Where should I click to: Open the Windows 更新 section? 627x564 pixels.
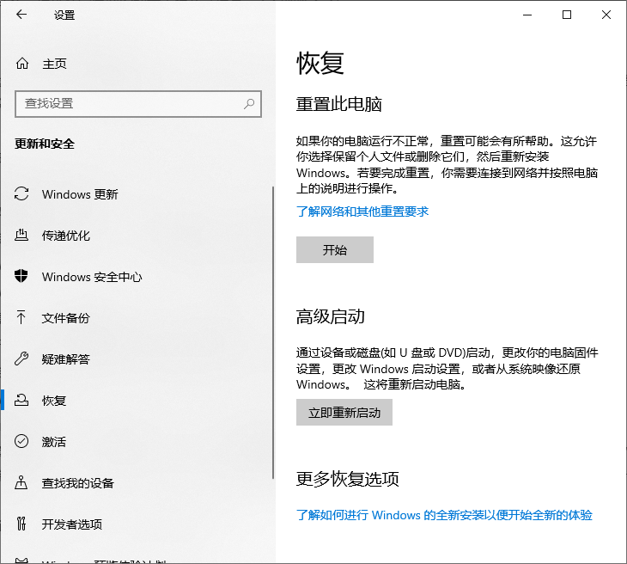pos(137,194)
